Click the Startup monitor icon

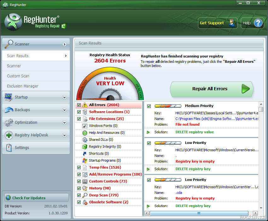(9, 97)
